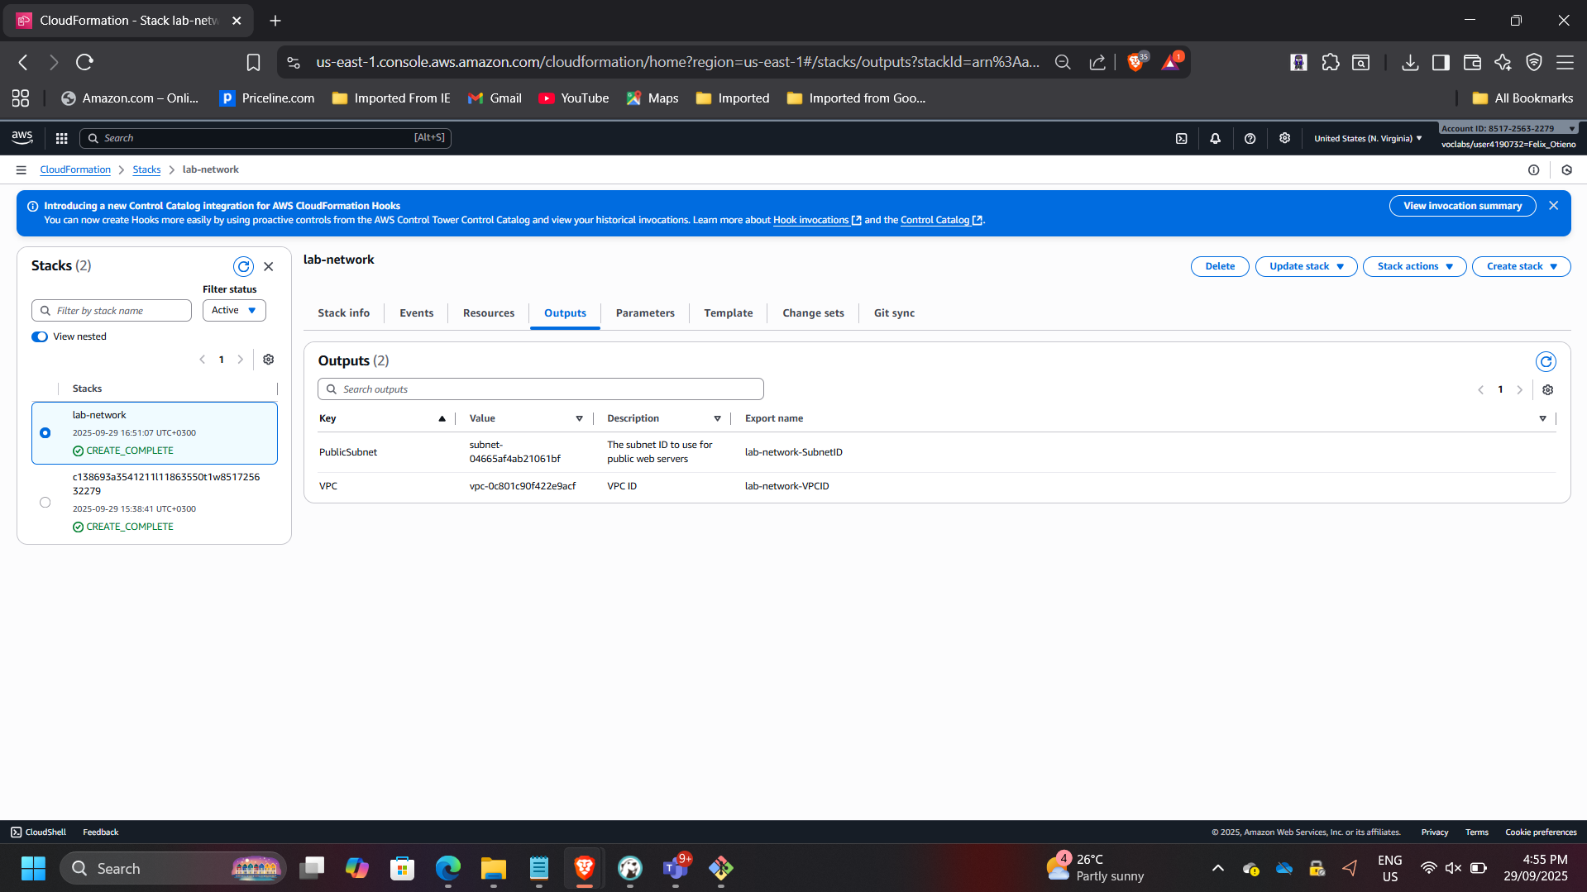
Task: Open the Hook invocations link
Action: coord(810,221)
